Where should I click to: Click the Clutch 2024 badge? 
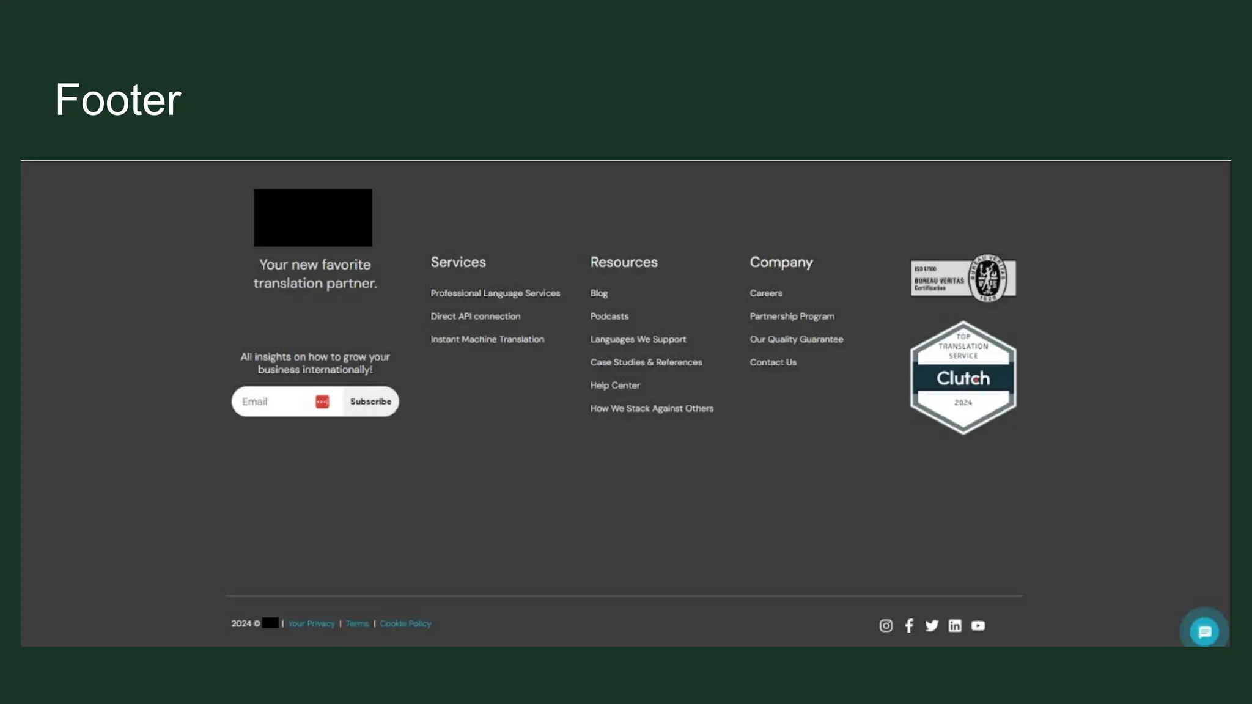tap(963, 378)
